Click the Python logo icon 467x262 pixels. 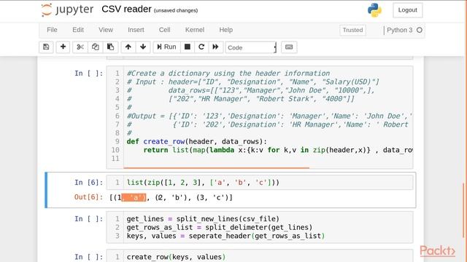click(374, 10)
